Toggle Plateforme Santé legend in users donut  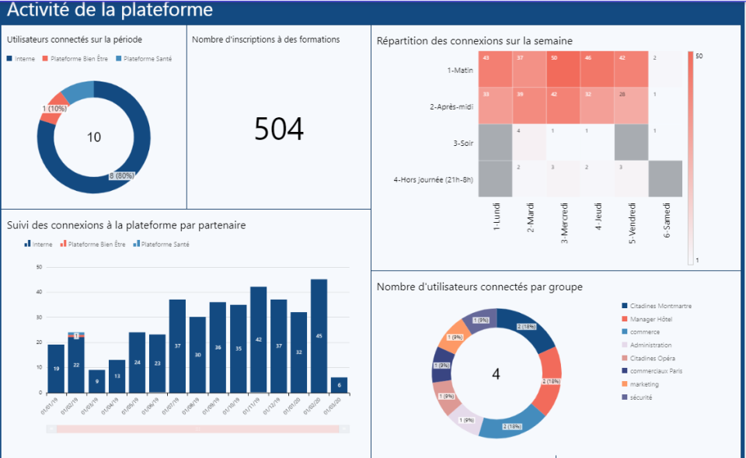pos(144,59)
